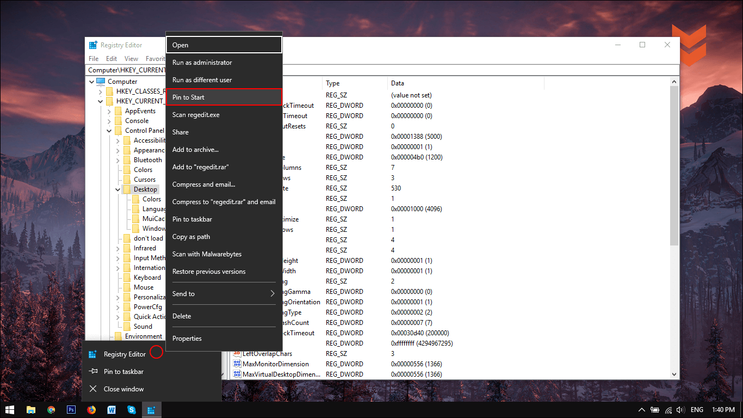
Task: Choose Add to "regedit.rar"
Action: tap(224, 167)
